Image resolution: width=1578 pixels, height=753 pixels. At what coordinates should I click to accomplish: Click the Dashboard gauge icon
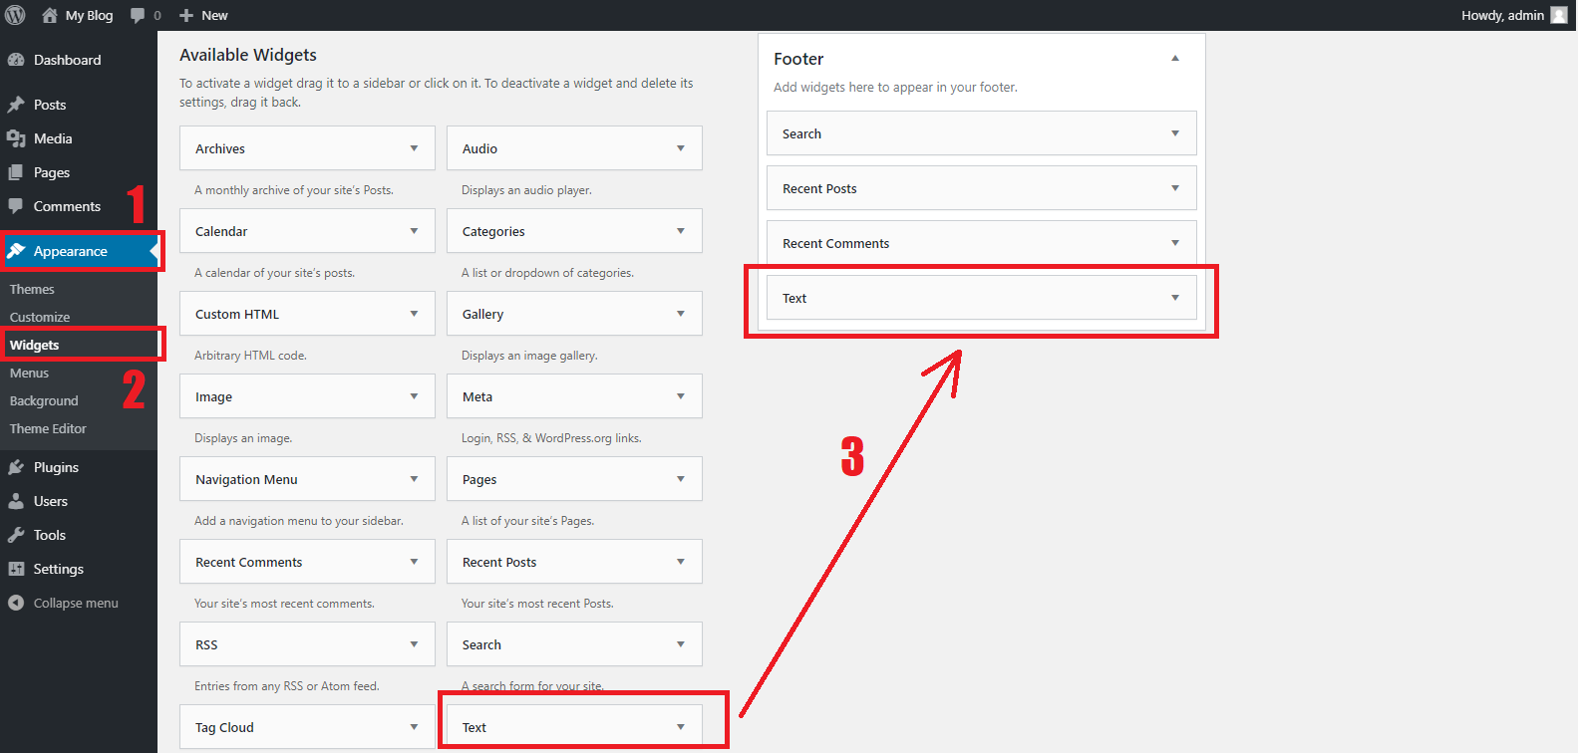pos(16,60)
